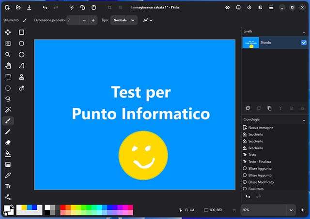Select the Lasso Select tool
Image resolution: width=310 pixels, height=219 pixels.
coord(8,99)
